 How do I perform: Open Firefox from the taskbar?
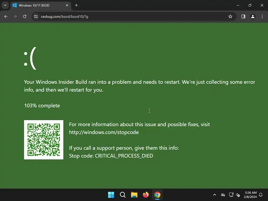(146, 195)
